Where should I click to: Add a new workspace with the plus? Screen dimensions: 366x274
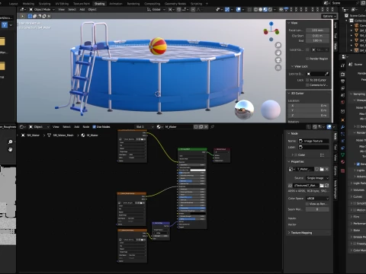(x=207, y=4)
